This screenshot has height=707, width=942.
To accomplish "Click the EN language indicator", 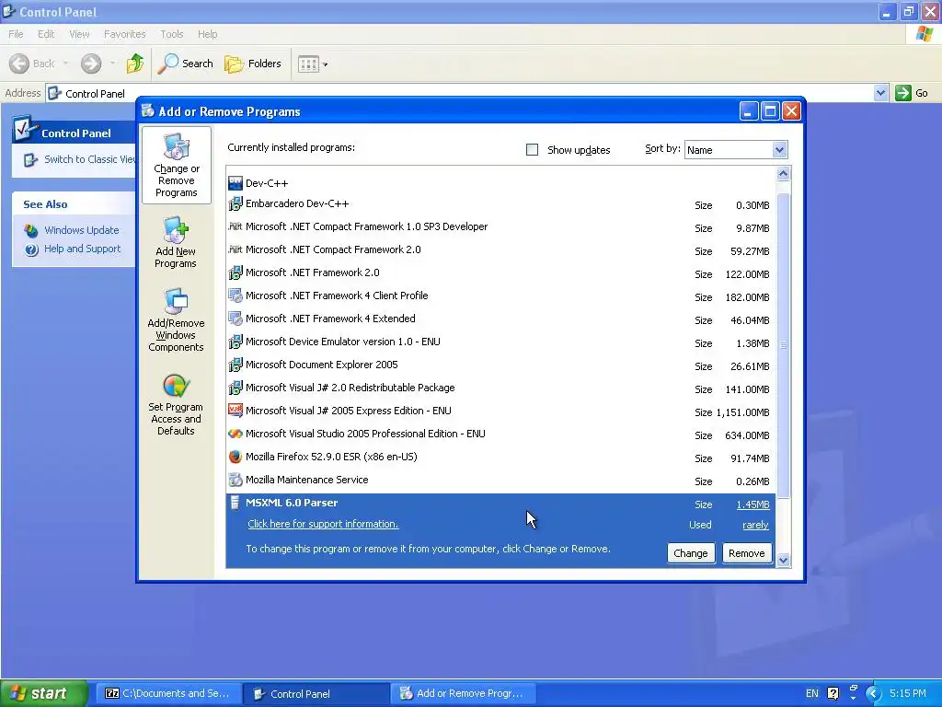I will 811,693.
